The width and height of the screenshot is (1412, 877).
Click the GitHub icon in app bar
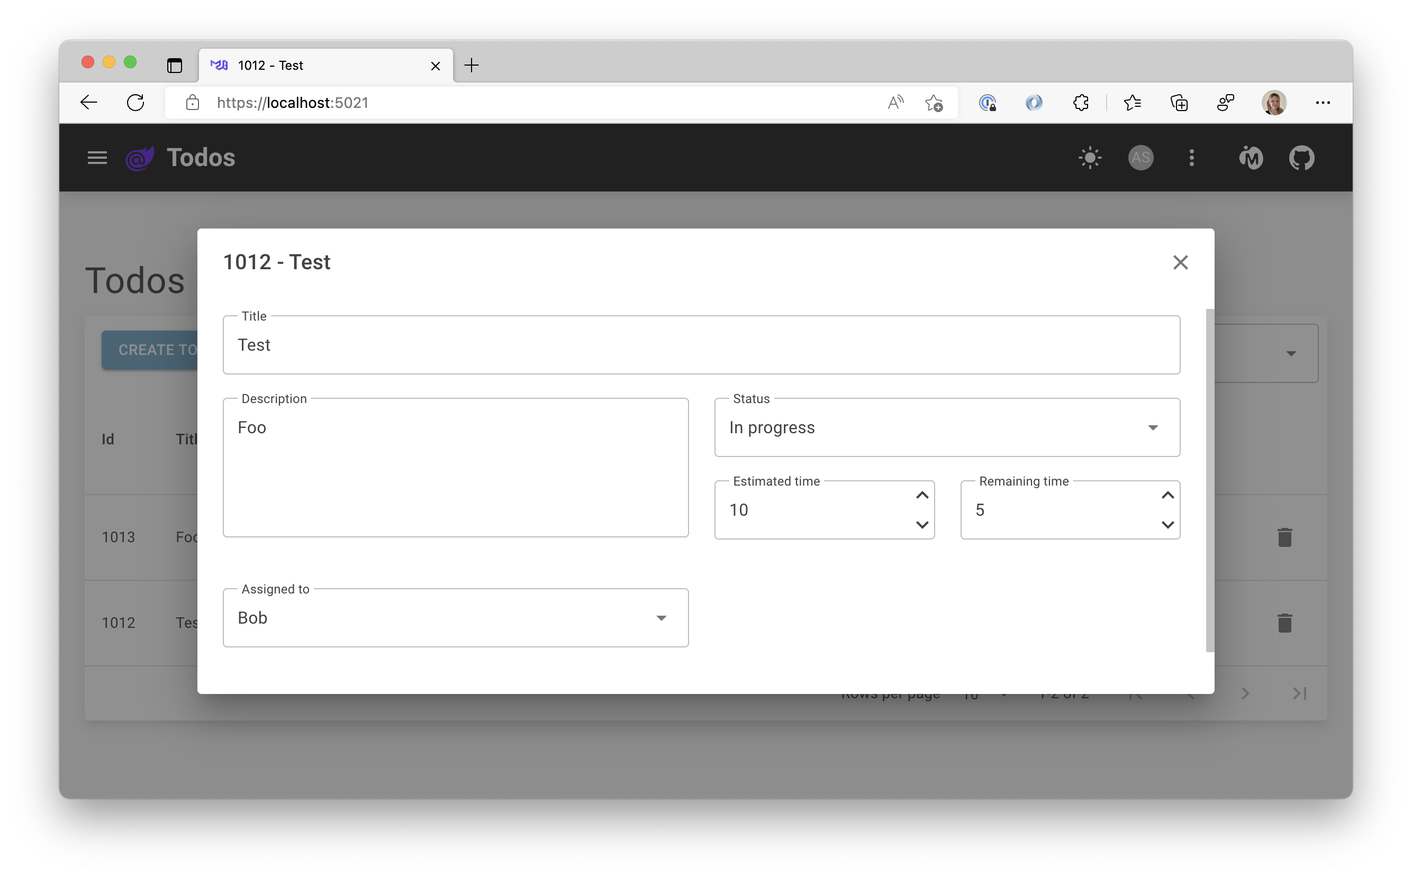[1301, 158]
